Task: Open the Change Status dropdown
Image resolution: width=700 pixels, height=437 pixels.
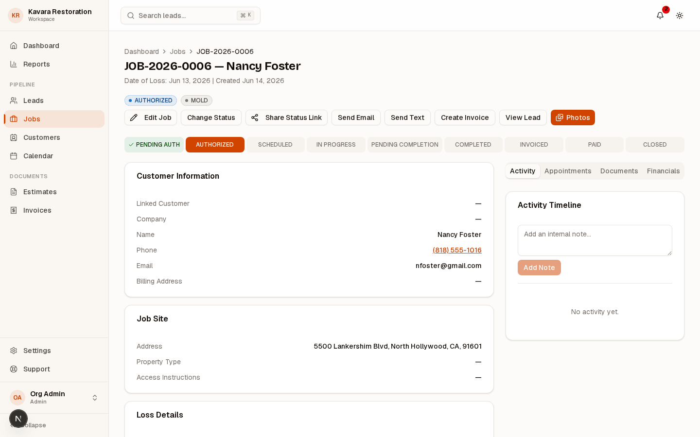Action: click(211, 118)
